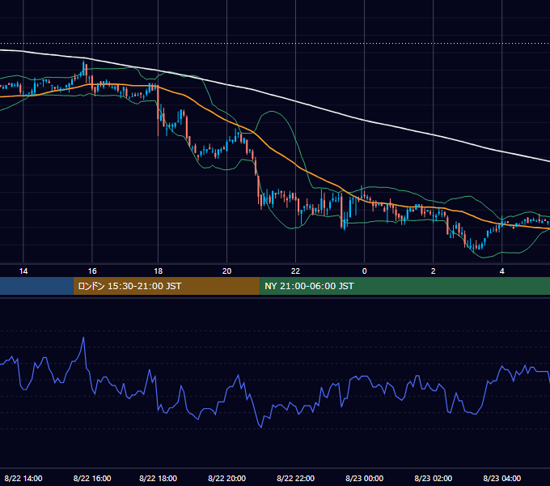The height and width of the screenshot is (486, 550).
Task: Select the blue session bar before ロンドン
Action: tap(37, 286)
